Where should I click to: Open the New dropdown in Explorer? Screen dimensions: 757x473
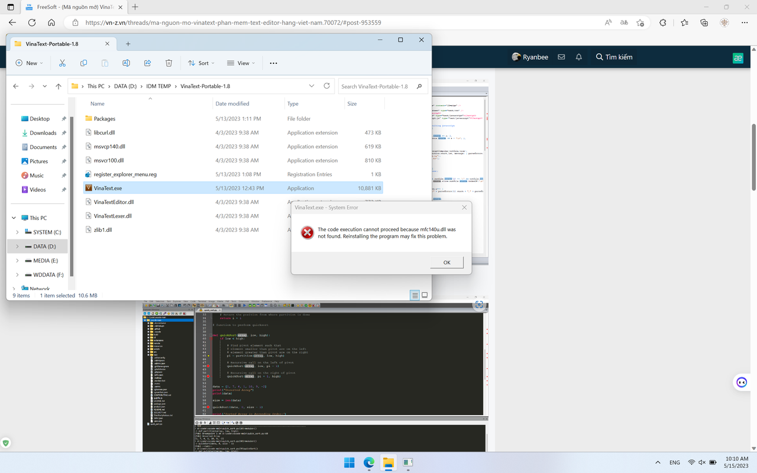click(28, 63)
